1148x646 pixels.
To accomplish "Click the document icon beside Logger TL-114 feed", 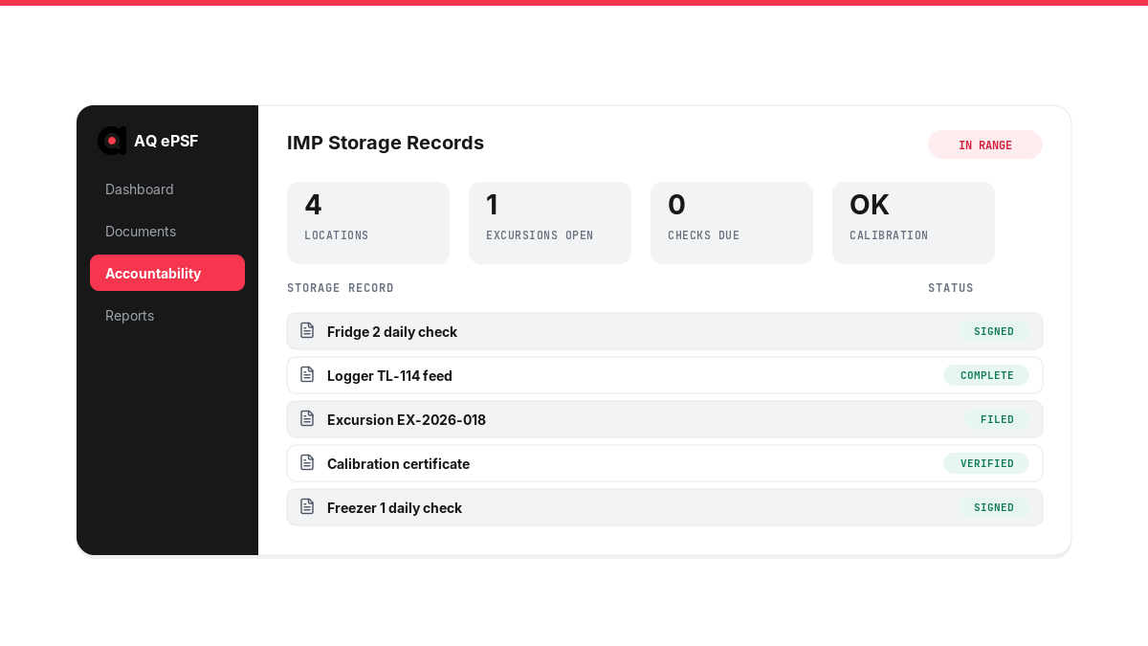I will [x=307, y=374].
